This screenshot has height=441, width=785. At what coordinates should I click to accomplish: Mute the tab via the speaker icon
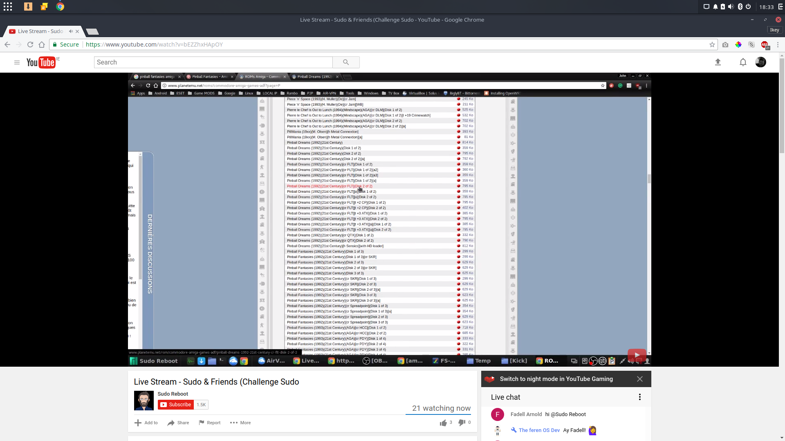tap(71, 31)
